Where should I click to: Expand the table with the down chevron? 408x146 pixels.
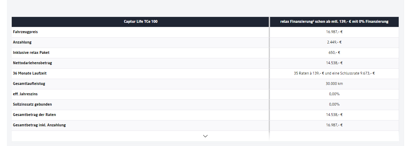point(206,136)
